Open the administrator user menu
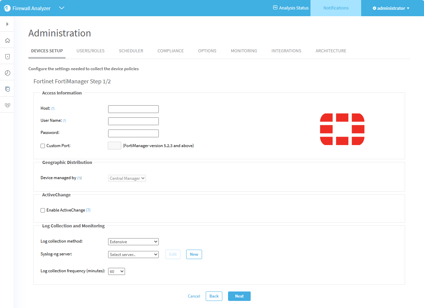 pyautogui.click(x=391, y=8)
